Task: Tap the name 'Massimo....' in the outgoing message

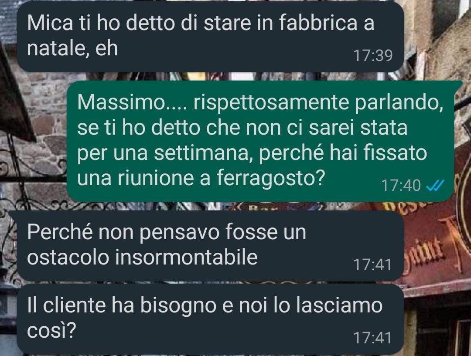Action: (133, 102)
